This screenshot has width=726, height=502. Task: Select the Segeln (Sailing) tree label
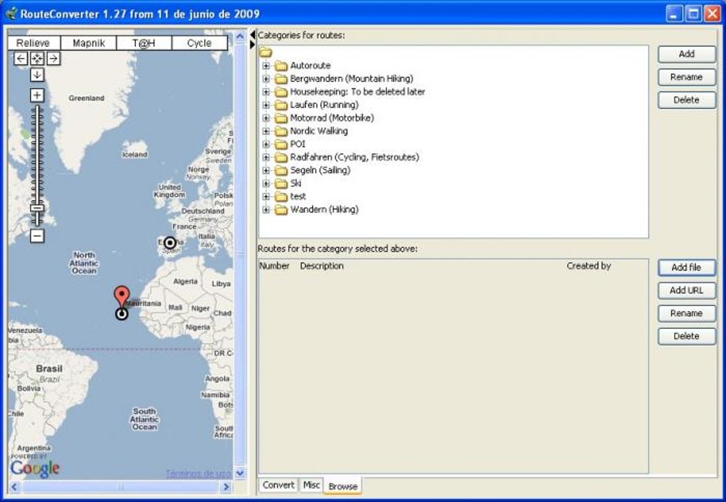coord(320,170)
